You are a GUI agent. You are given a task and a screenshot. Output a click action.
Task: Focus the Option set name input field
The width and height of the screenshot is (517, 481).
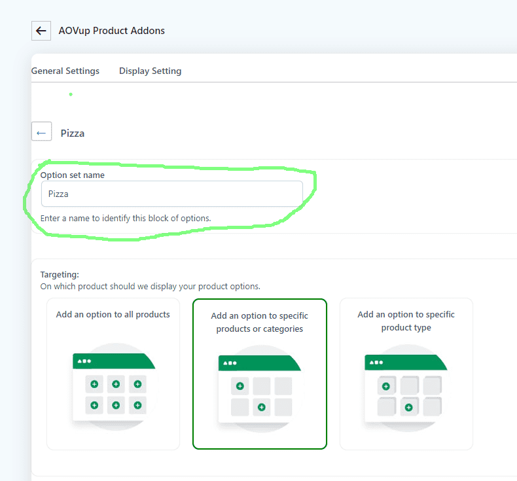point(171,194)
